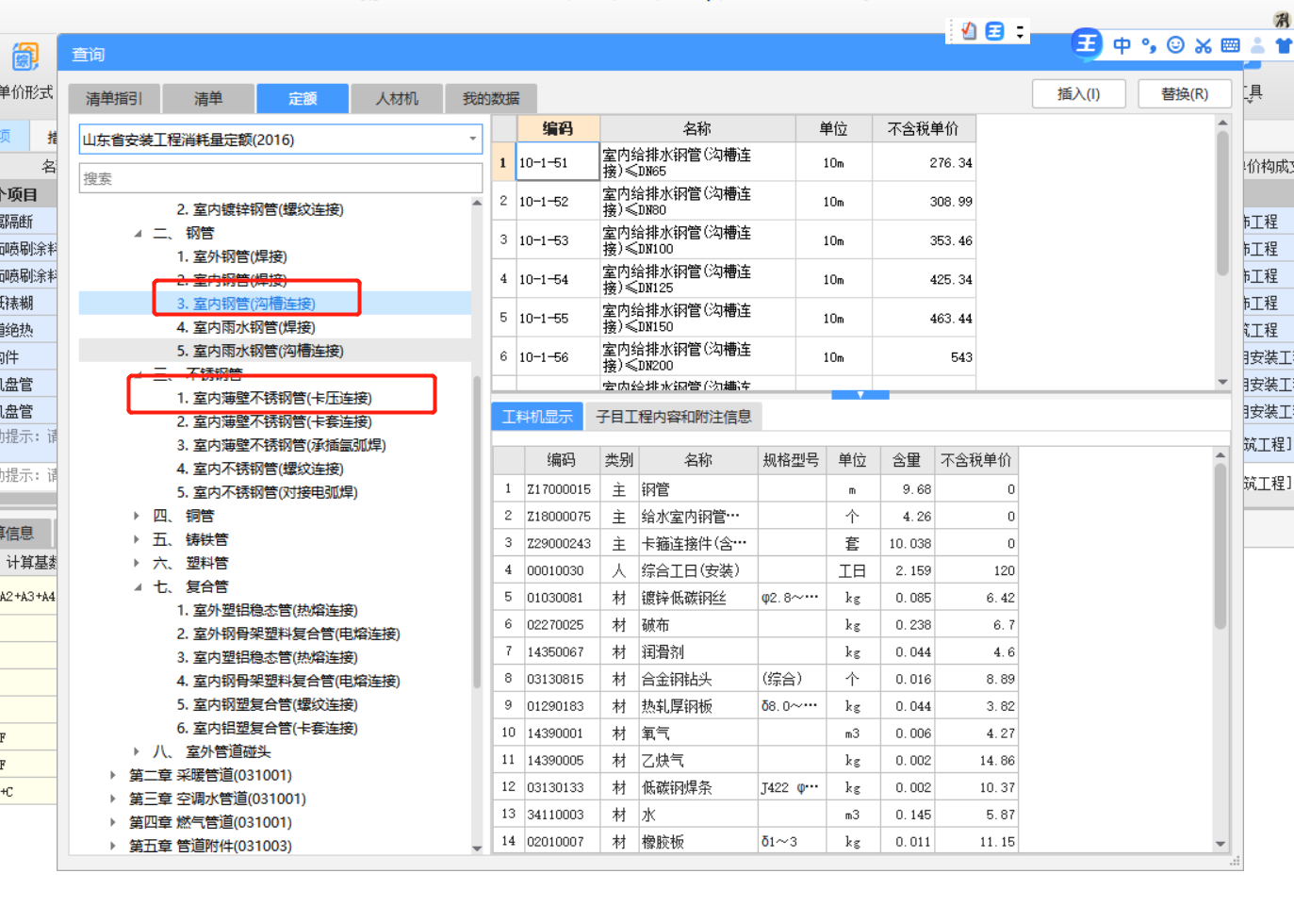Click into the 搜索 search field
This screenshot has width=1294, height=906.
pyautogui.click(x=280, y=178)
